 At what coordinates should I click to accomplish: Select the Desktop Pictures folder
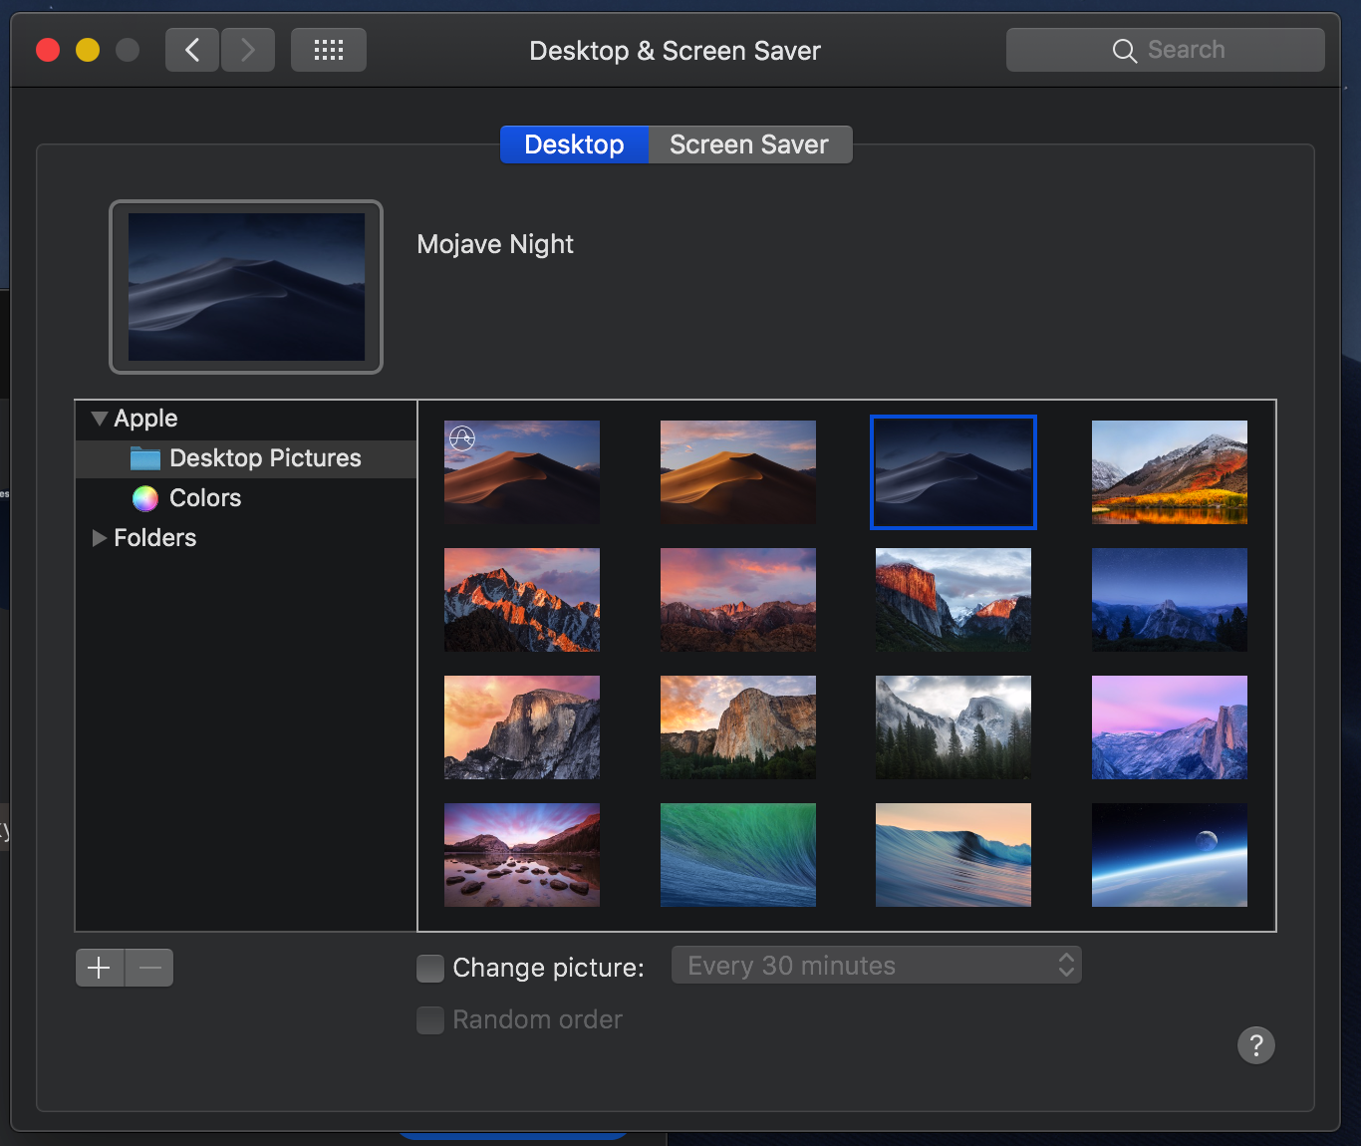click(246, 458)
